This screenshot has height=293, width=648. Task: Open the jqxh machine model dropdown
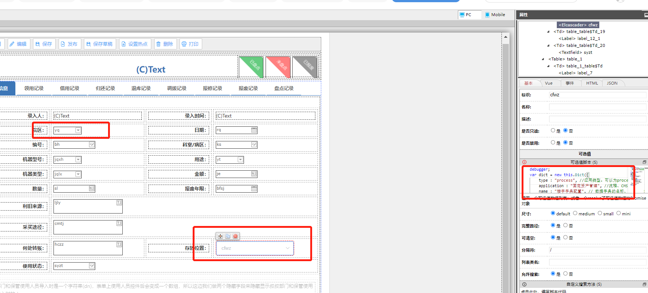click(78, 159)
